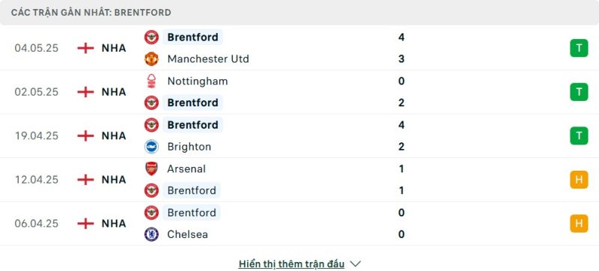This screenshot has width=599, height=271.
Task: Click the Brighton club crest
Action: (x=151, y=147)
